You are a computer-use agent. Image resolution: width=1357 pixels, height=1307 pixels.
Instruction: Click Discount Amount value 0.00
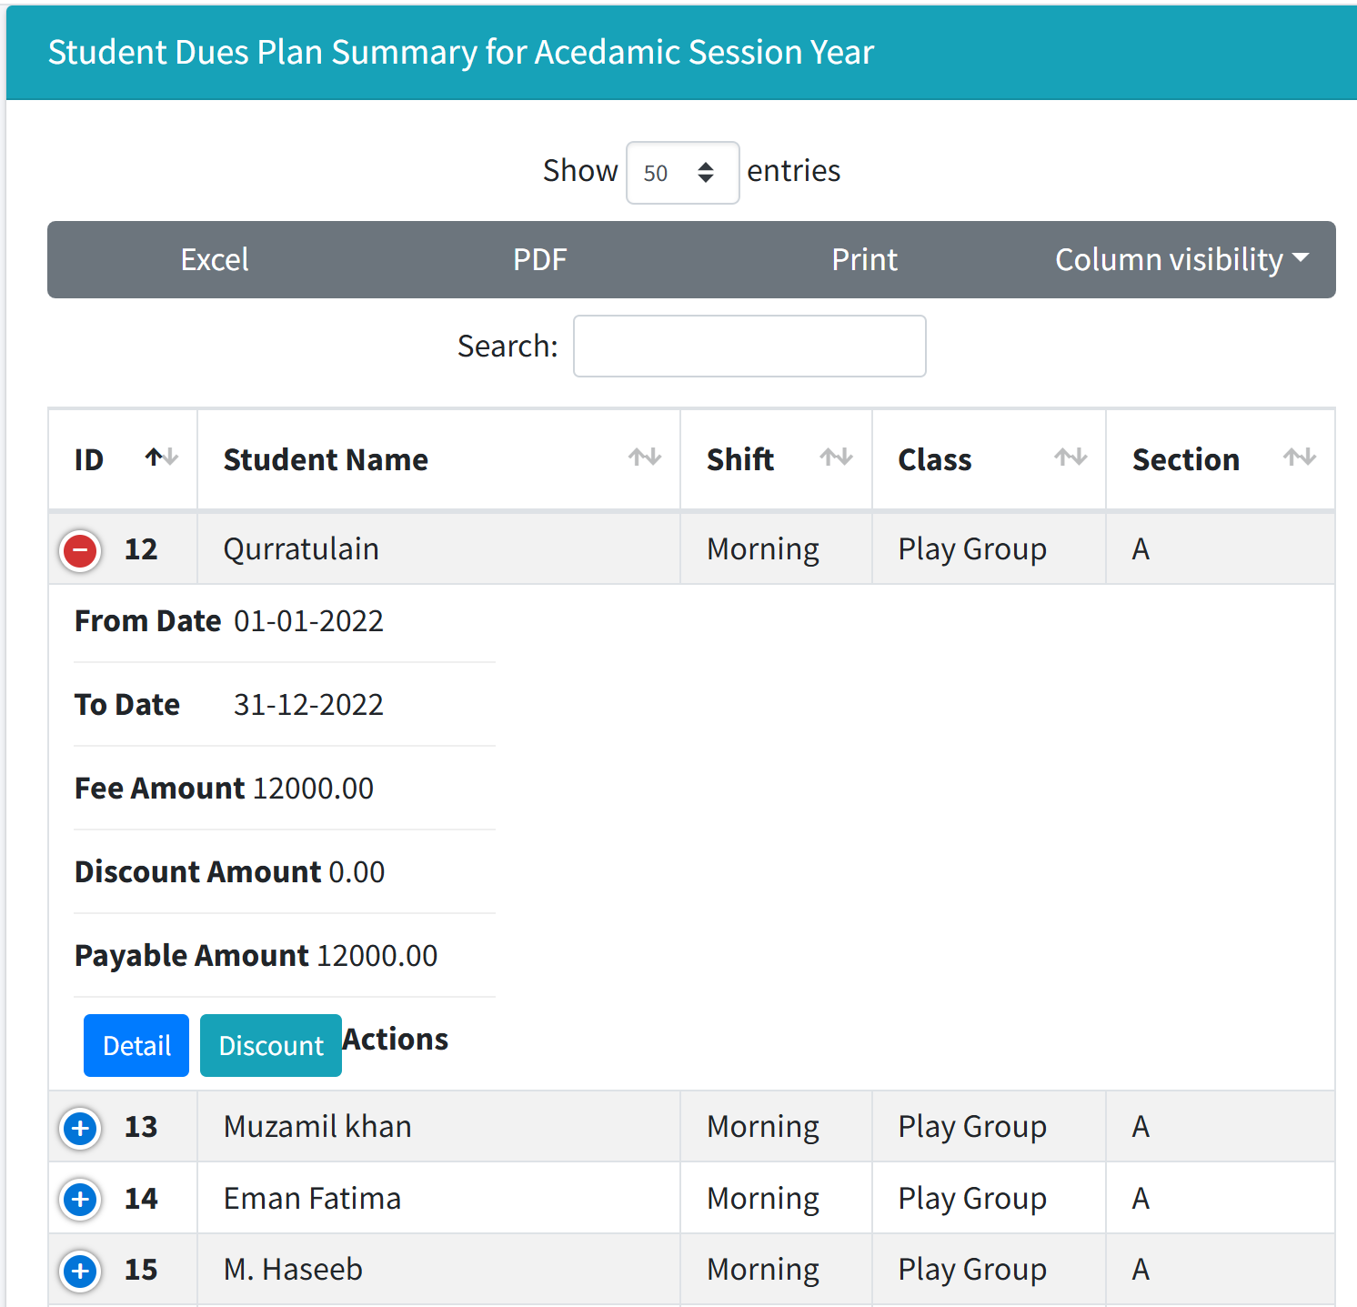pyautogui.click(x=357, y=872)
